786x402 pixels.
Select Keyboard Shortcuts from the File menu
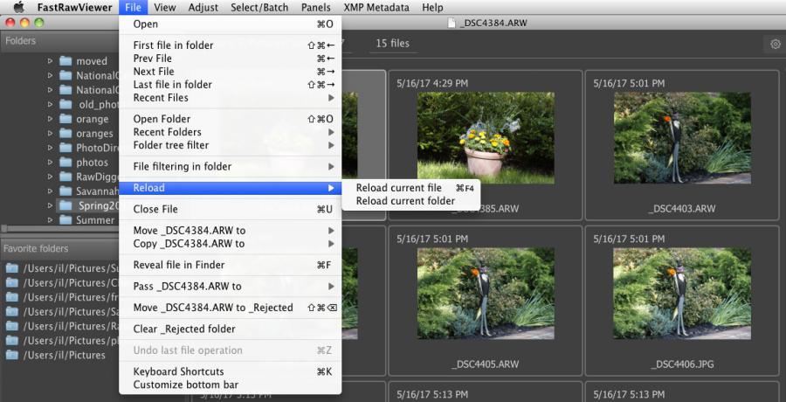(178, 371)
